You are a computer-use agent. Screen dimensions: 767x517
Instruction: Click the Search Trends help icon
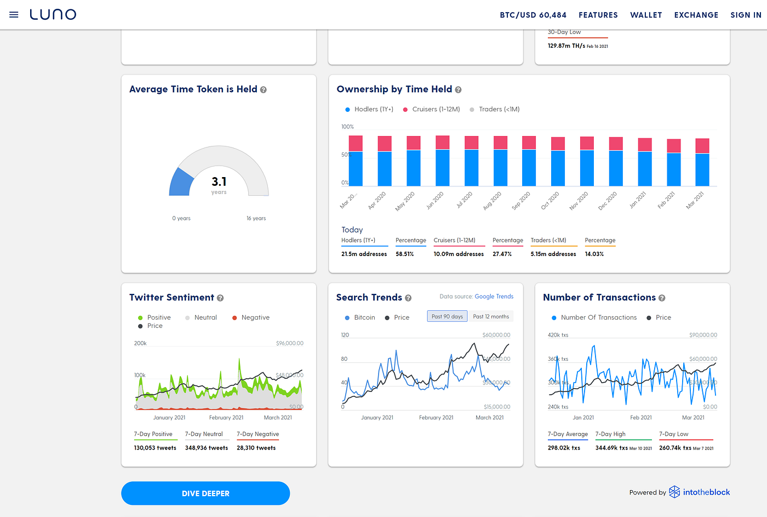pos(408,298)
